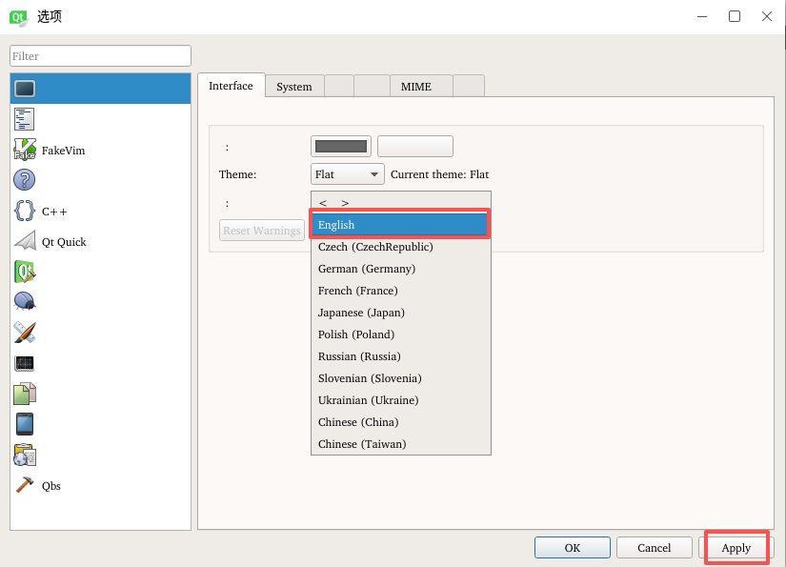This screenshot has height=567, width=786.
Task: Choose Czech (CzechRepublic) language
Action: 400,247
